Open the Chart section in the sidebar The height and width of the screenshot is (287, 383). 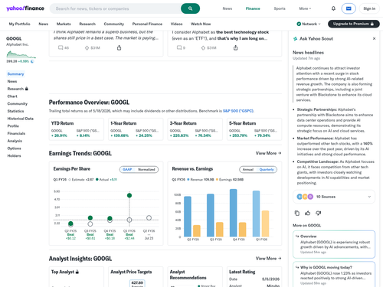(12, 96)
